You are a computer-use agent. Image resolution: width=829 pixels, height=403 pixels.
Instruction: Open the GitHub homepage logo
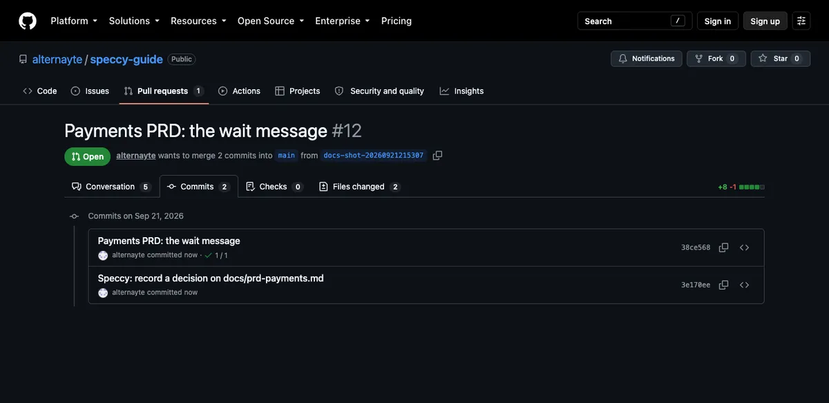coord(28,21)
